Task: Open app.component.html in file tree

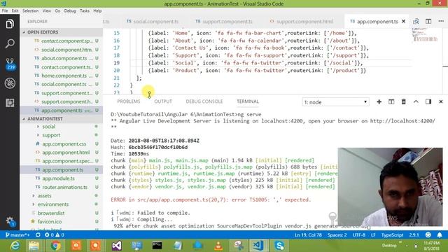Action: [x=66, y=153]
